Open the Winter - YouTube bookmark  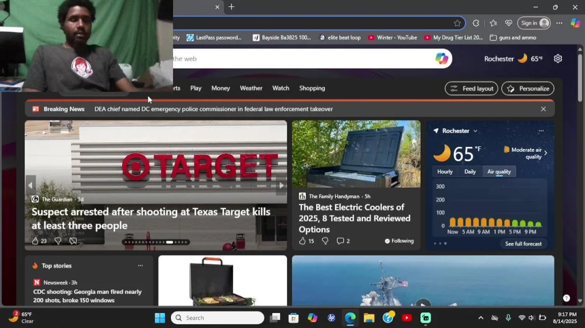pos(392,38)
